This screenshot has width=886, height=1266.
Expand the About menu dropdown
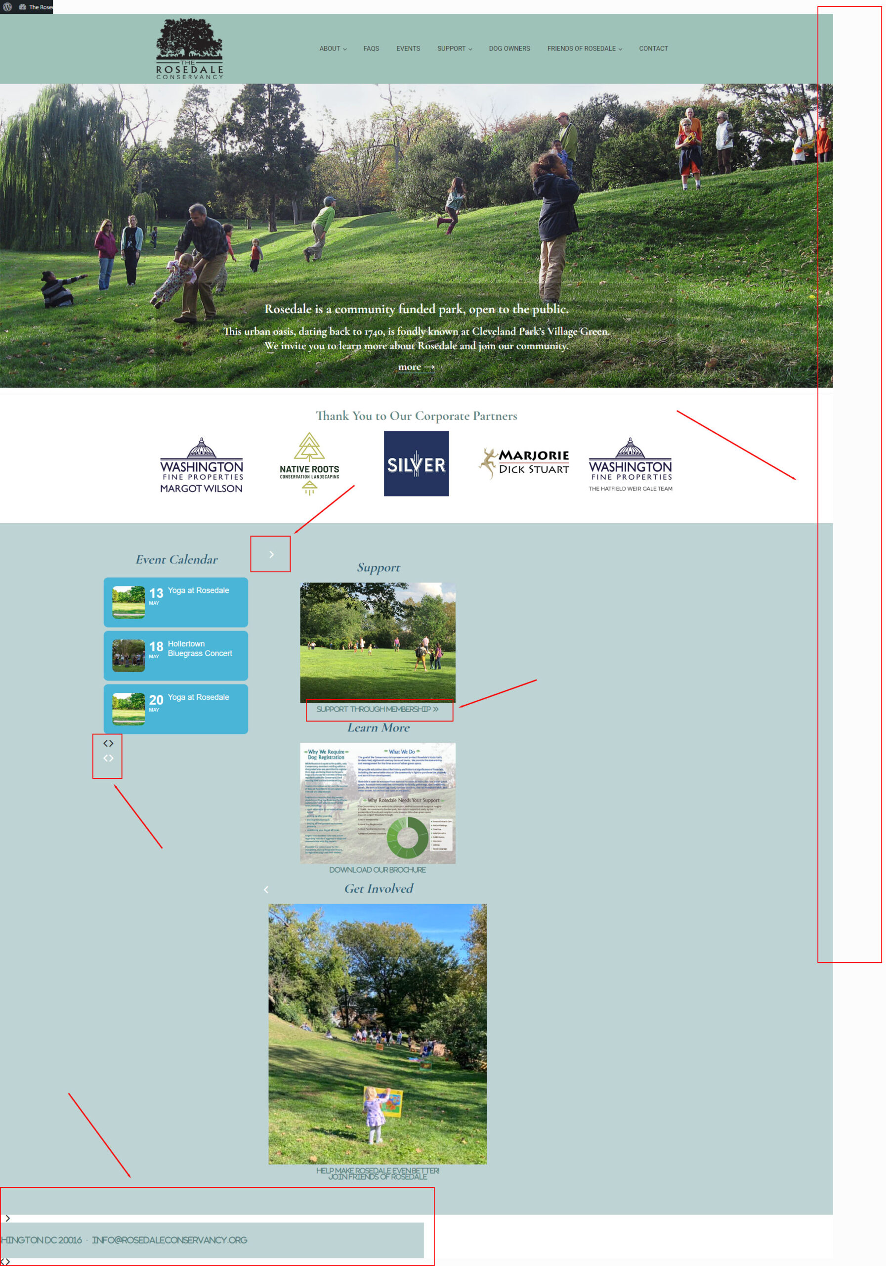click(333, 48)
